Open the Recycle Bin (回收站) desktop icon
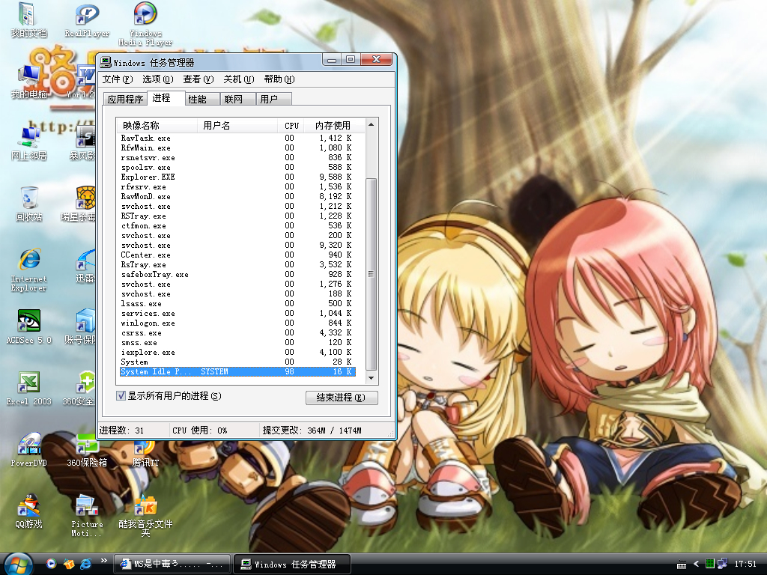The height and width of the screenshot is (575, 767). [29, 198]
